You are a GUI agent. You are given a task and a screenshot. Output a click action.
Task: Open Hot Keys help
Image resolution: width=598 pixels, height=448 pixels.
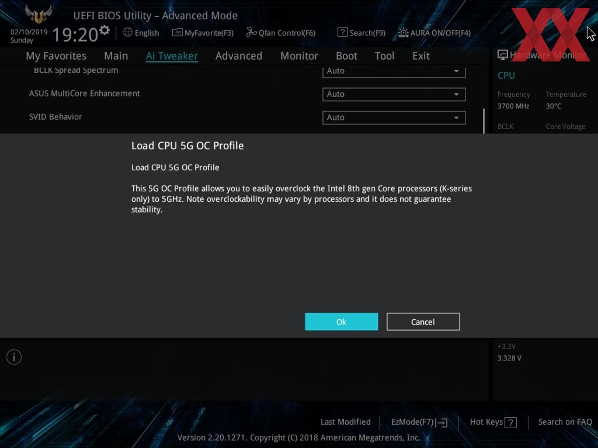493,422
